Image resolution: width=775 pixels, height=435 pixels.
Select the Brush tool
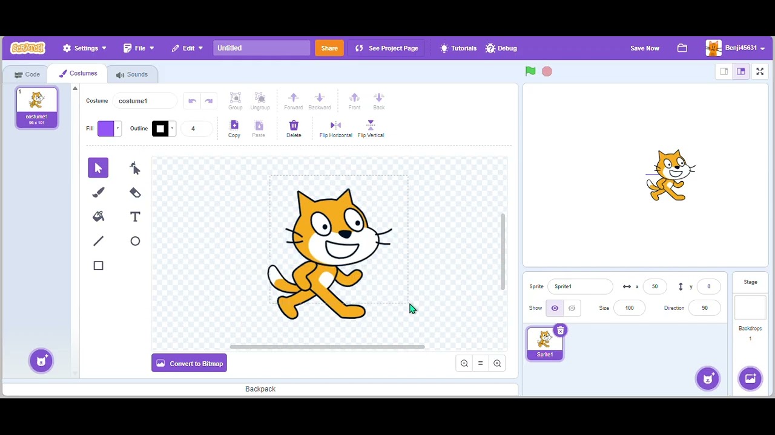coord(98,193)
